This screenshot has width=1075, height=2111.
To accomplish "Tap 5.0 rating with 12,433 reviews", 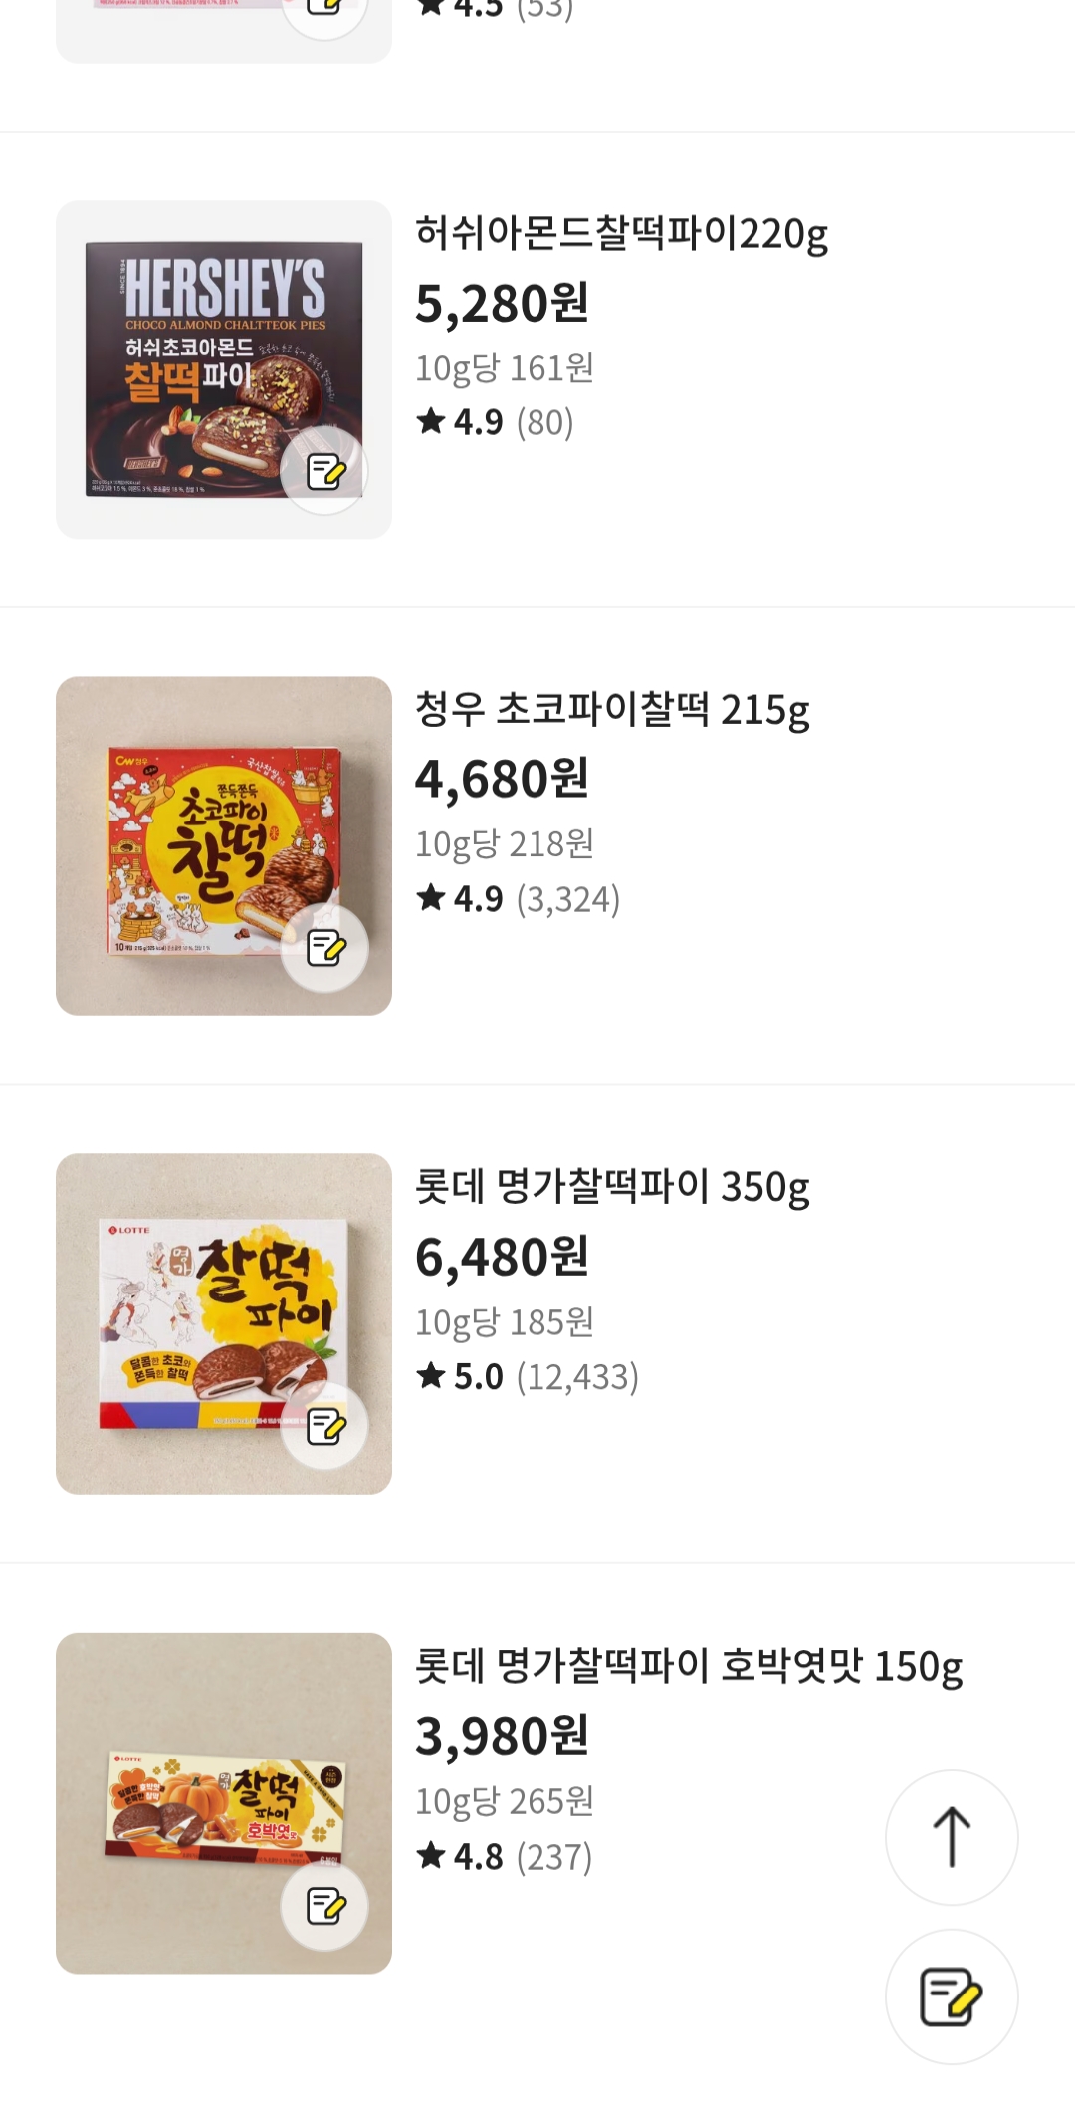I will [527, 1377].
